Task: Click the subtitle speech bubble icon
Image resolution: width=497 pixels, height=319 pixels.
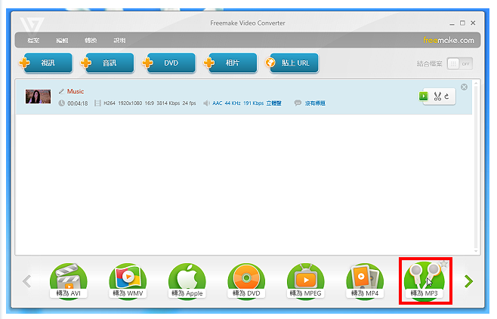Action: (x=298, y=103)
